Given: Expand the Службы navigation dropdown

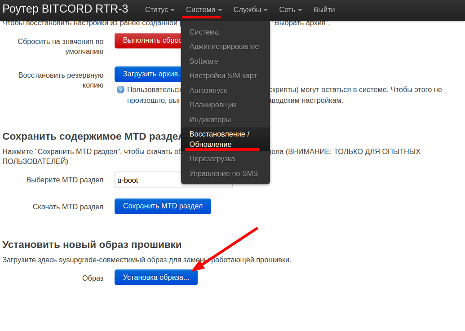Looking at the screenshot, I should coord(251,9).
